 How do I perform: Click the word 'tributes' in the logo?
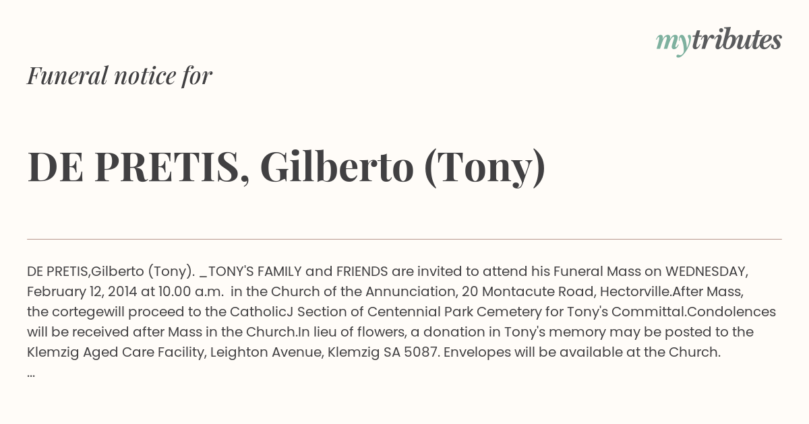tap(737, 40)
